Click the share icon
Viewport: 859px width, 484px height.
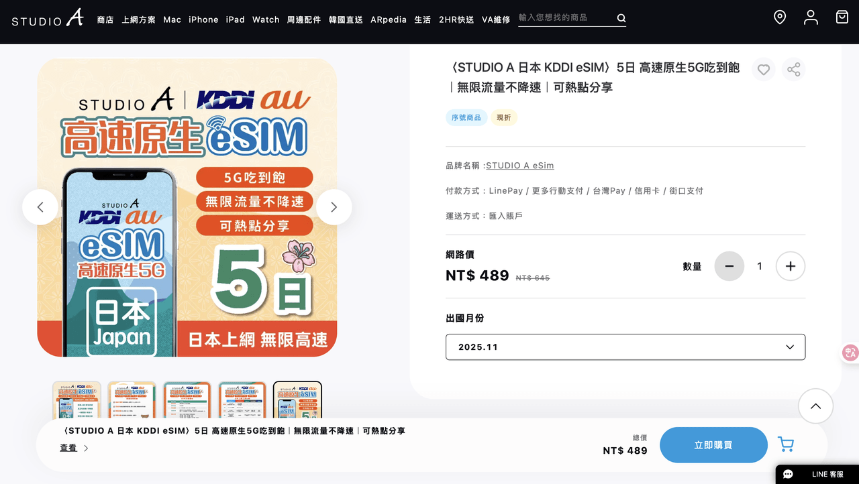(793, 70)
